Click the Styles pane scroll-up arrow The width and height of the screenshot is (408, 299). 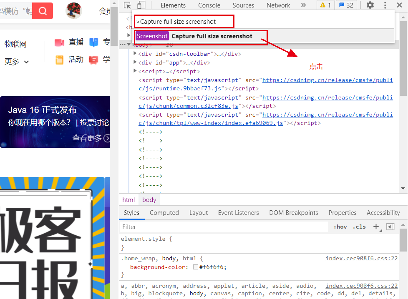coord(403,225)
